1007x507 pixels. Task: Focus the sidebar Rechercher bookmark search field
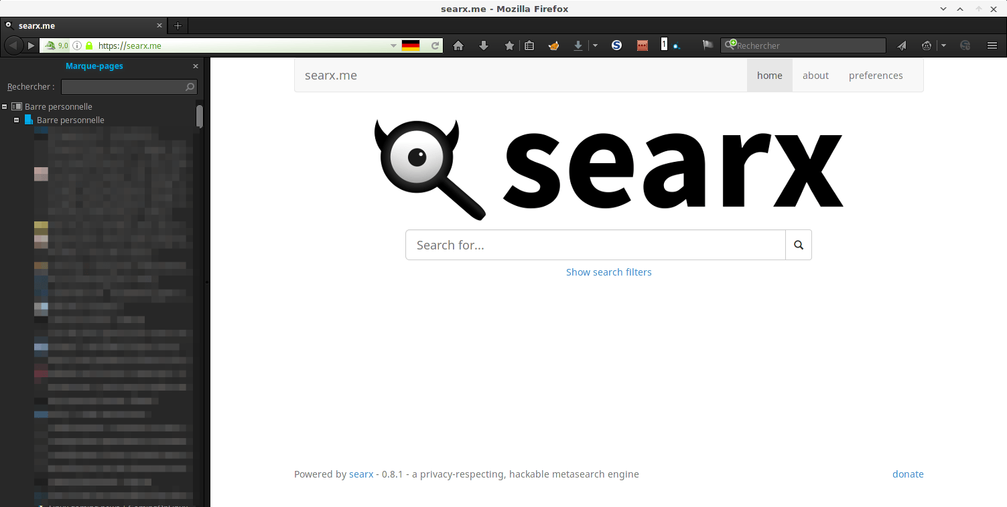tap(129, 87)
